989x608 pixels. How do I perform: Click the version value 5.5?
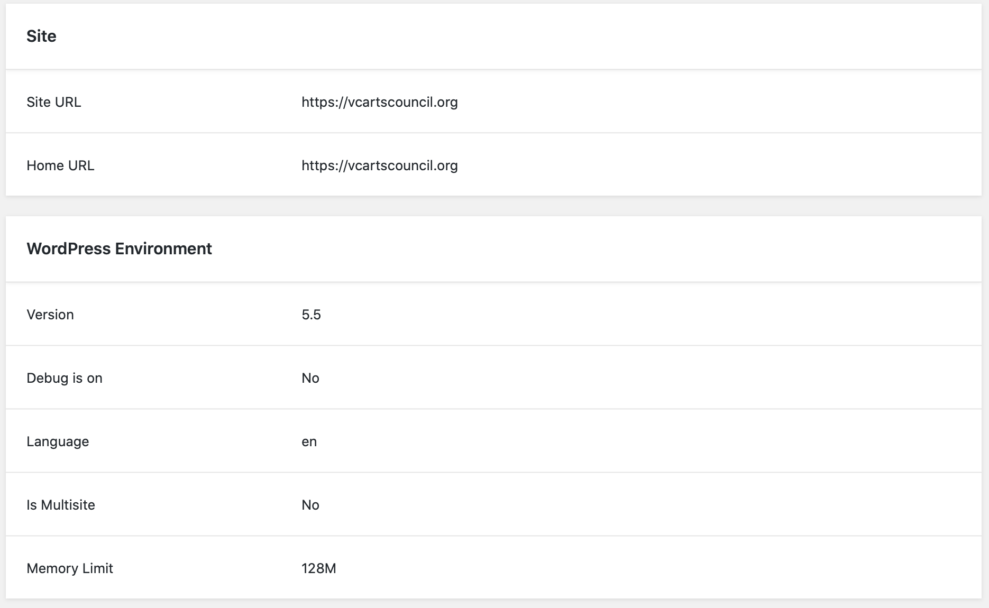(311, 315)
